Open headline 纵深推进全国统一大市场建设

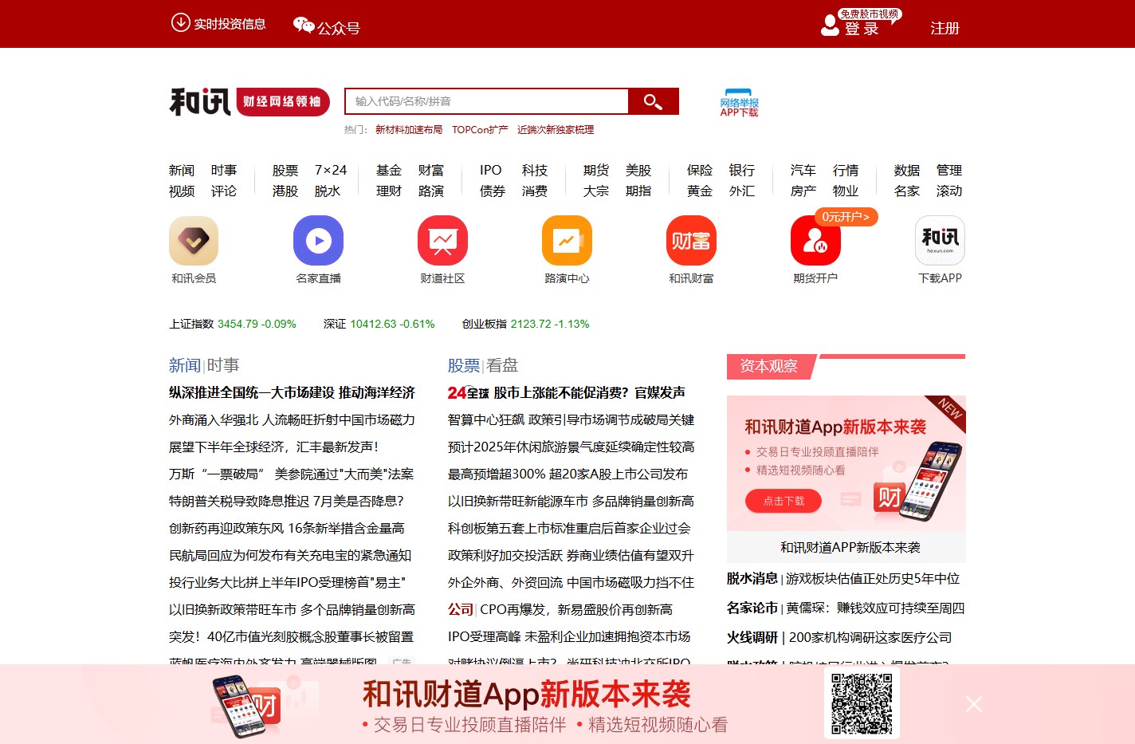(x=292, y=392)
